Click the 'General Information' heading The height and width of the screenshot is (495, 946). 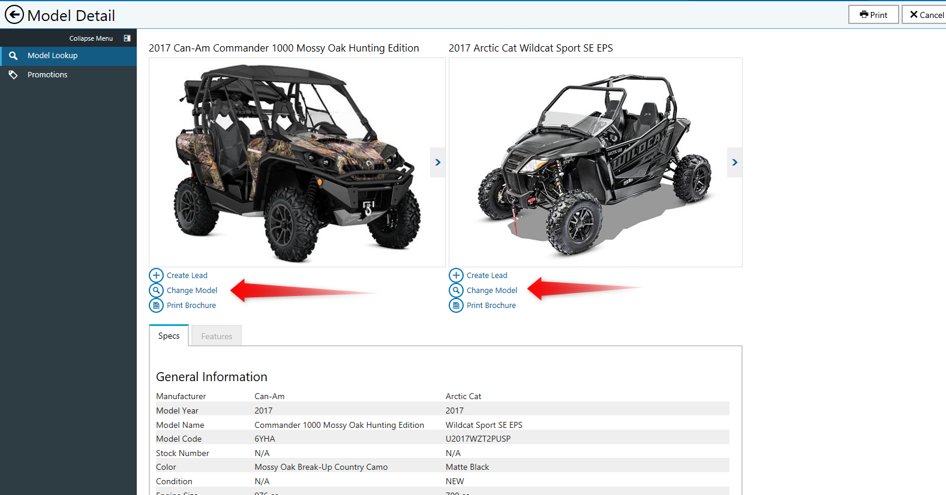(212, 377)
